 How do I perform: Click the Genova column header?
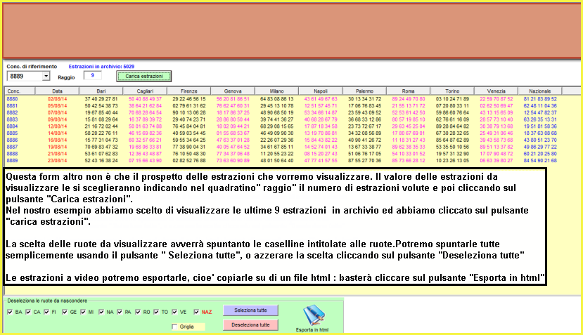tap(233, 91)
